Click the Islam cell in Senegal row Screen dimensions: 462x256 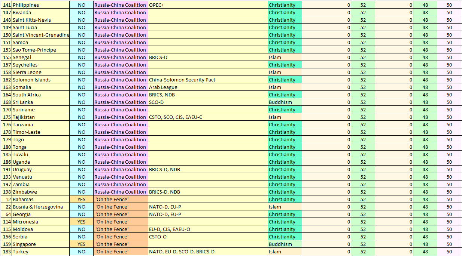coord(285,58)
